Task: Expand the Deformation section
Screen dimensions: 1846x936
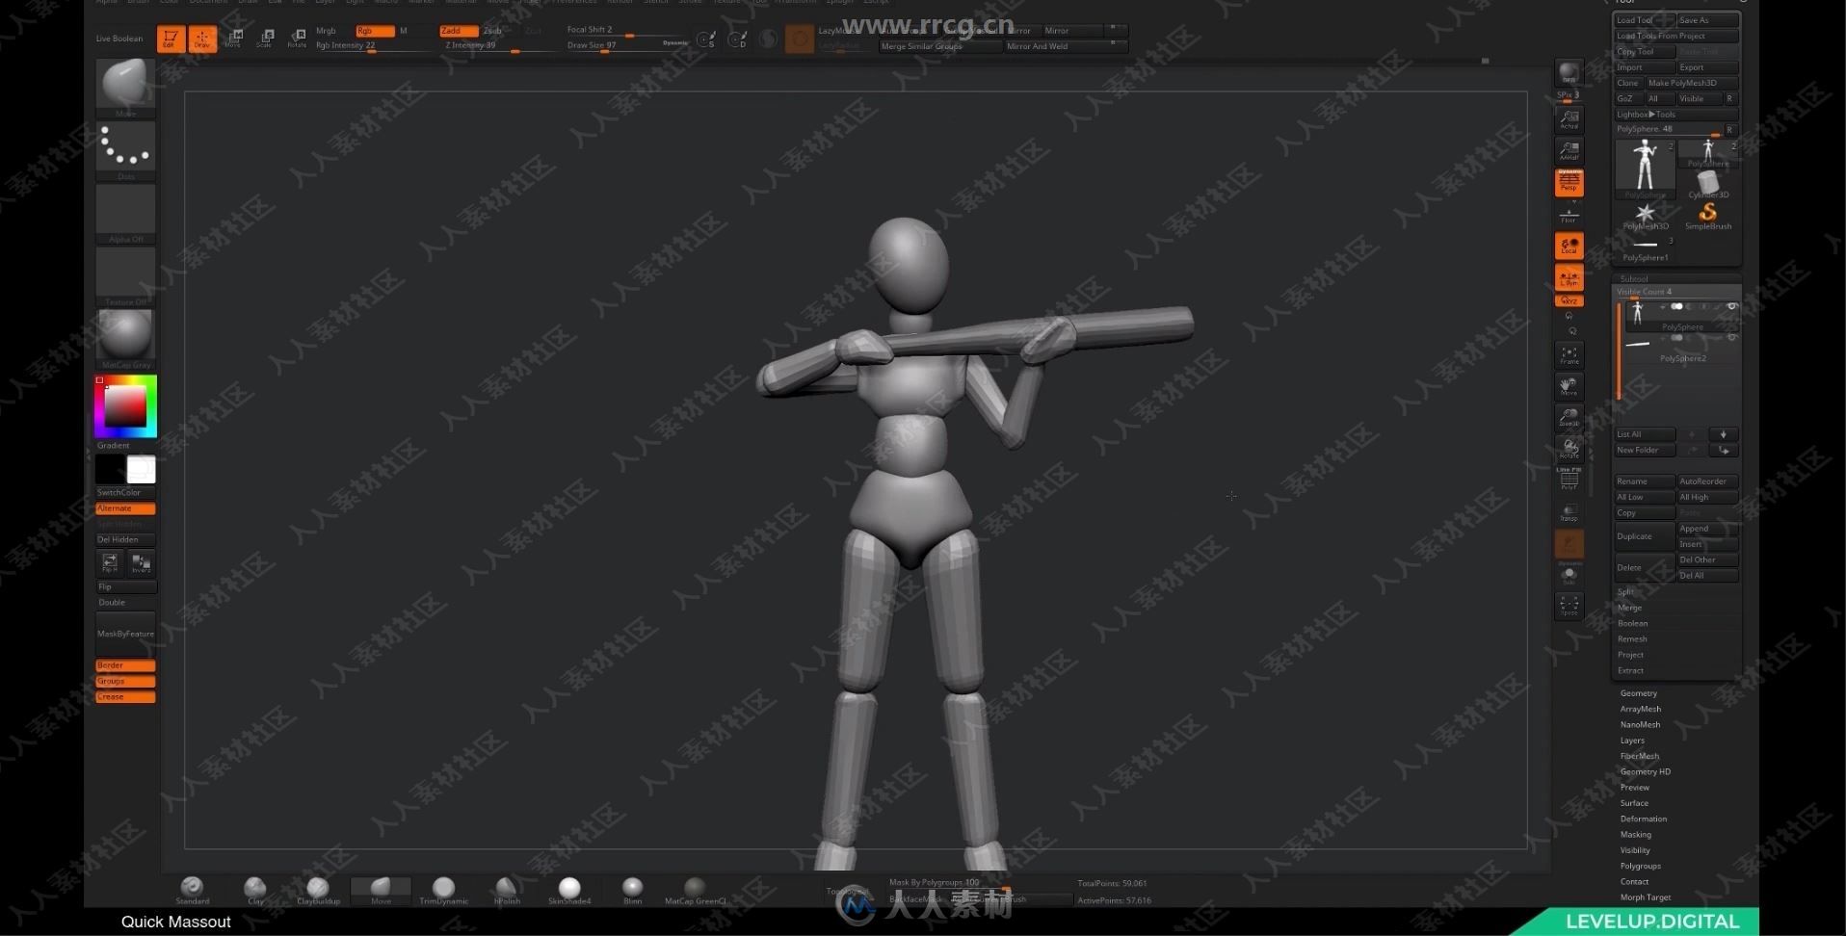Action: (x=1644, y=819)
